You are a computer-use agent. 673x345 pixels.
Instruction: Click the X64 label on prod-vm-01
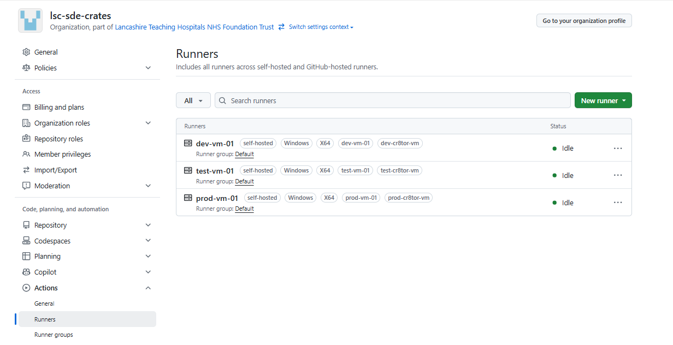pos(329,198)
